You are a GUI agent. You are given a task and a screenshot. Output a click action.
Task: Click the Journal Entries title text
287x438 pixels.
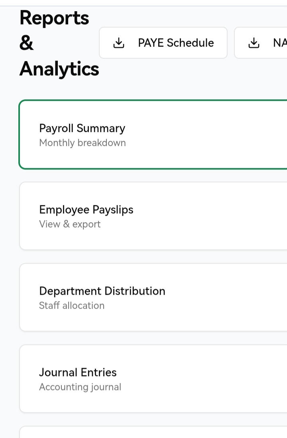tap(78, 372)
